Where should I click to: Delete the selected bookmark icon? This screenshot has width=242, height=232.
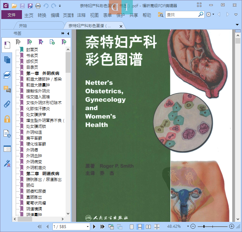18,42
